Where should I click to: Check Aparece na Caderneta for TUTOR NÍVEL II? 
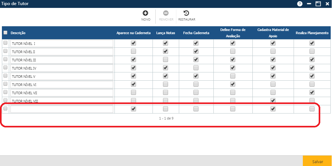[x=133, y=51]
